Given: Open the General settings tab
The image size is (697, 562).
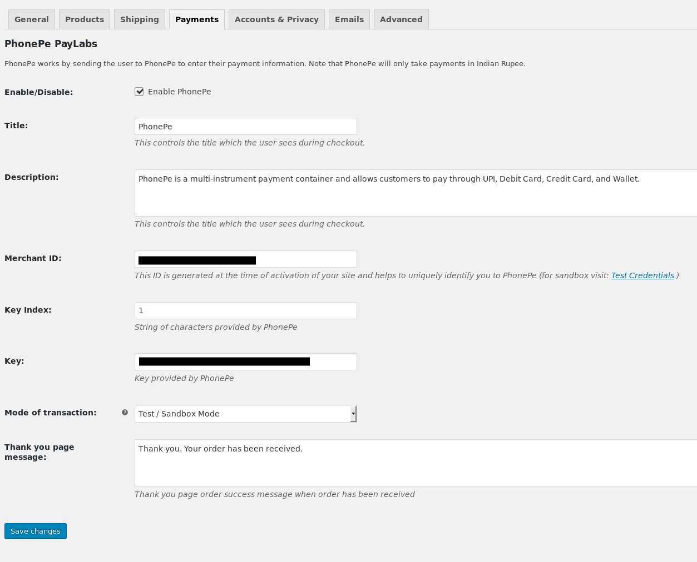Looking at the screenshot, I should pos(32,19).
